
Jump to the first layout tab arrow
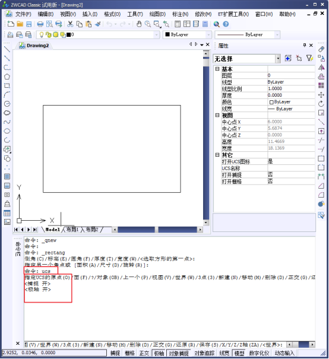click(x=16, y=230)
